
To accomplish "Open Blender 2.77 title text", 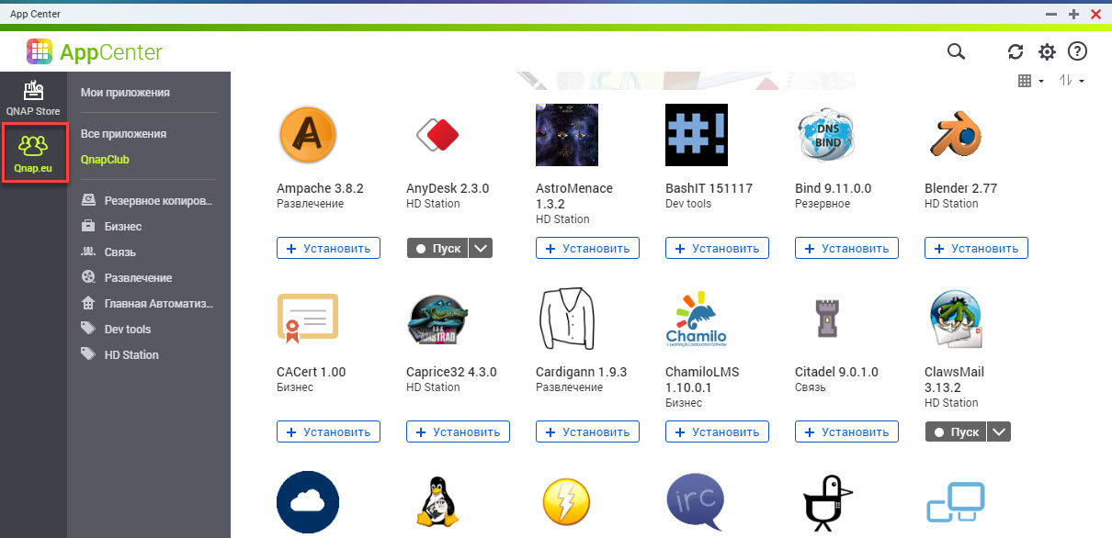I will click(960, 188).
